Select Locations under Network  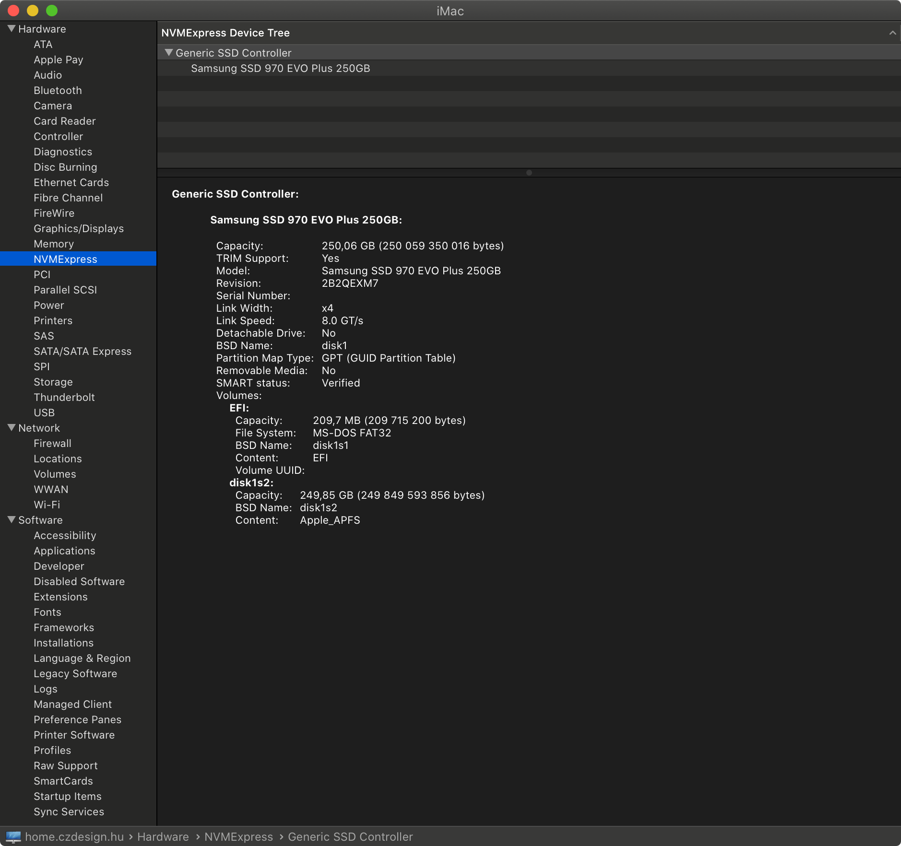58,458
